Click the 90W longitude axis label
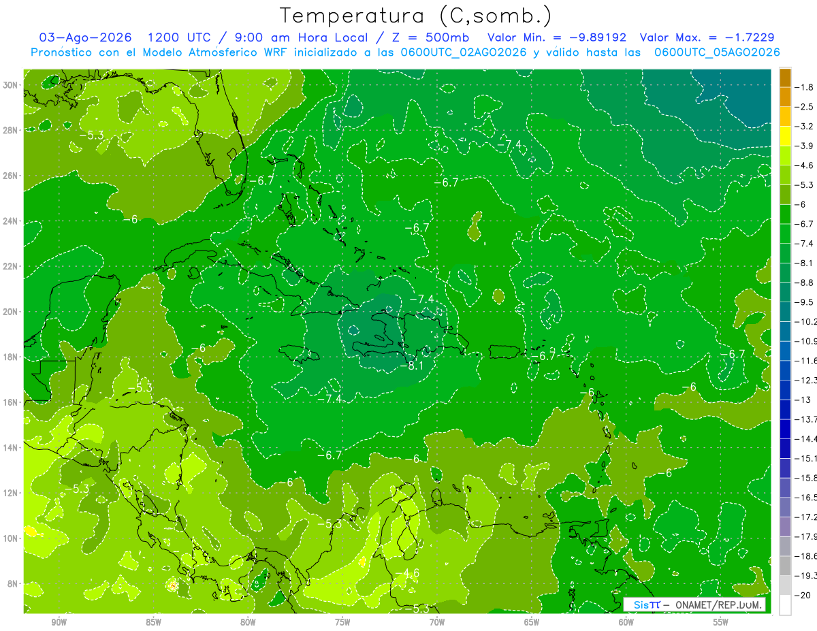This screenshot has width=817, height=631. 59,622
